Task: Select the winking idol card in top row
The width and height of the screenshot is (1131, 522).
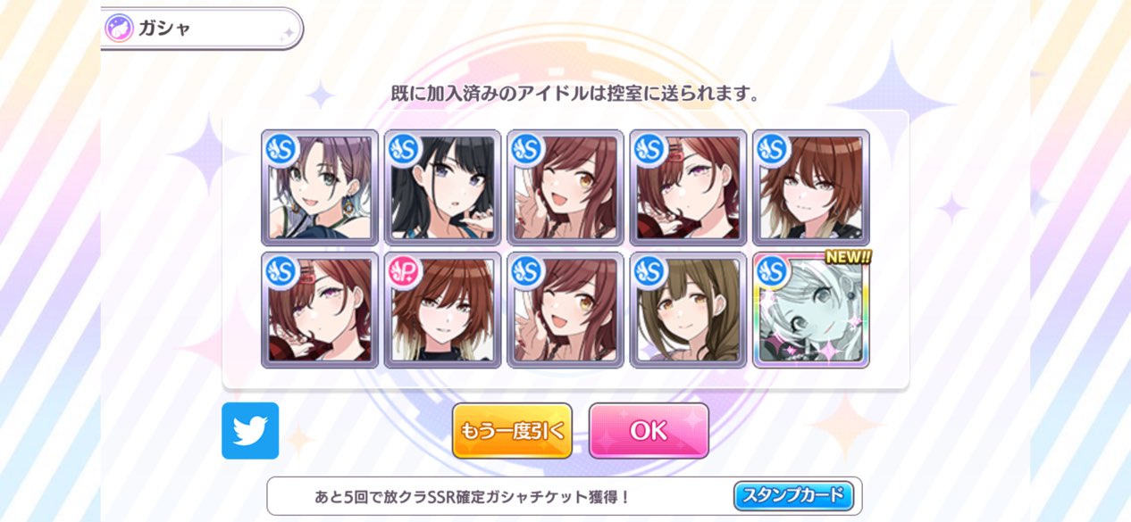Action: [565, 187]
